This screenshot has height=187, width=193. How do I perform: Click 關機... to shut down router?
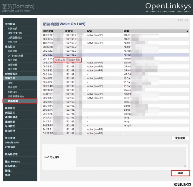[9, 170]
